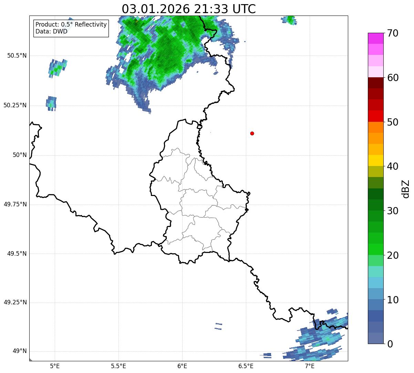Click the 7°E longitude label
The height and width of the screenshot is (373, 414).
[x=310, y=366]
